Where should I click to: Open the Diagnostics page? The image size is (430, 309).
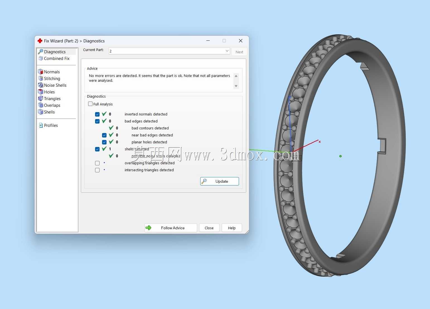[x=55, y=52]
